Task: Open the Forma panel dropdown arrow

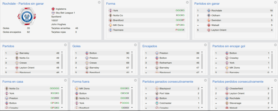Action: tap(187, 2)
